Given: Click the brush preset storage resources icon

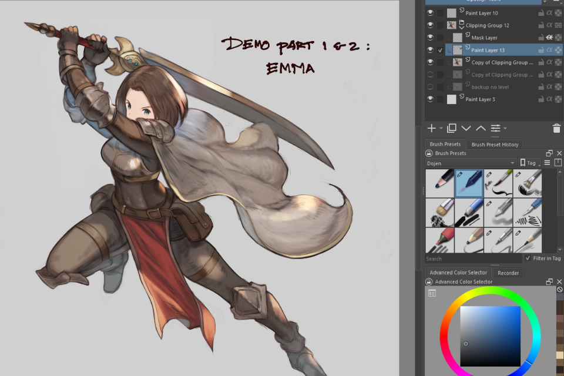Looking at the screenshot, I should [x=558, y=163].
